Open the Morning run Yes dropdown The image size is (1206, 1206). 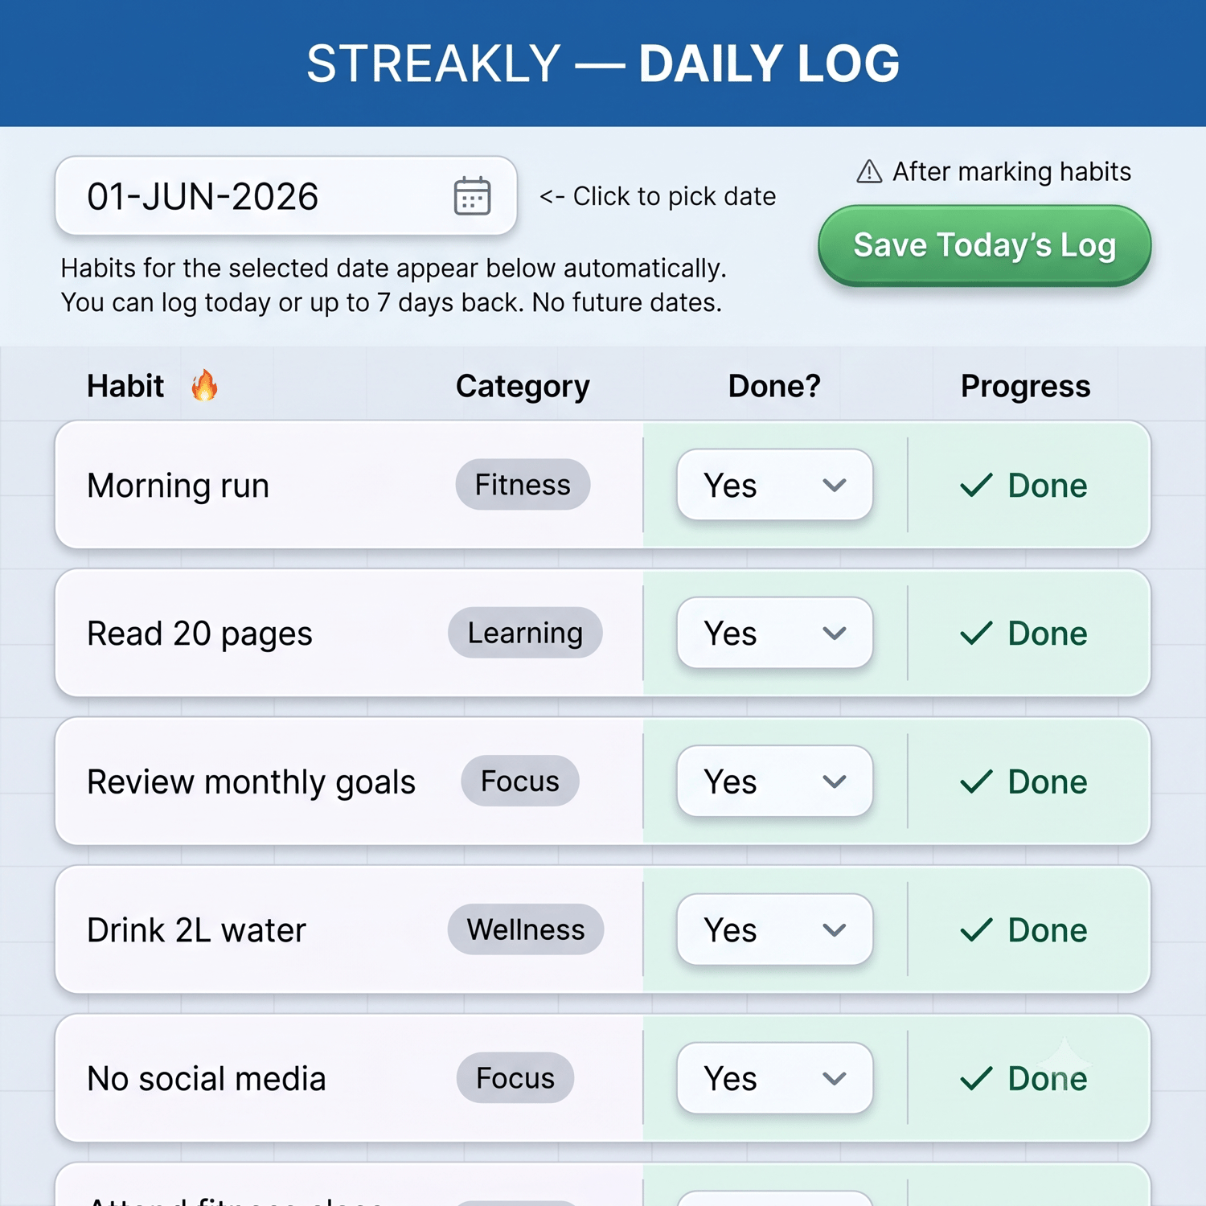tap(775, 485)
